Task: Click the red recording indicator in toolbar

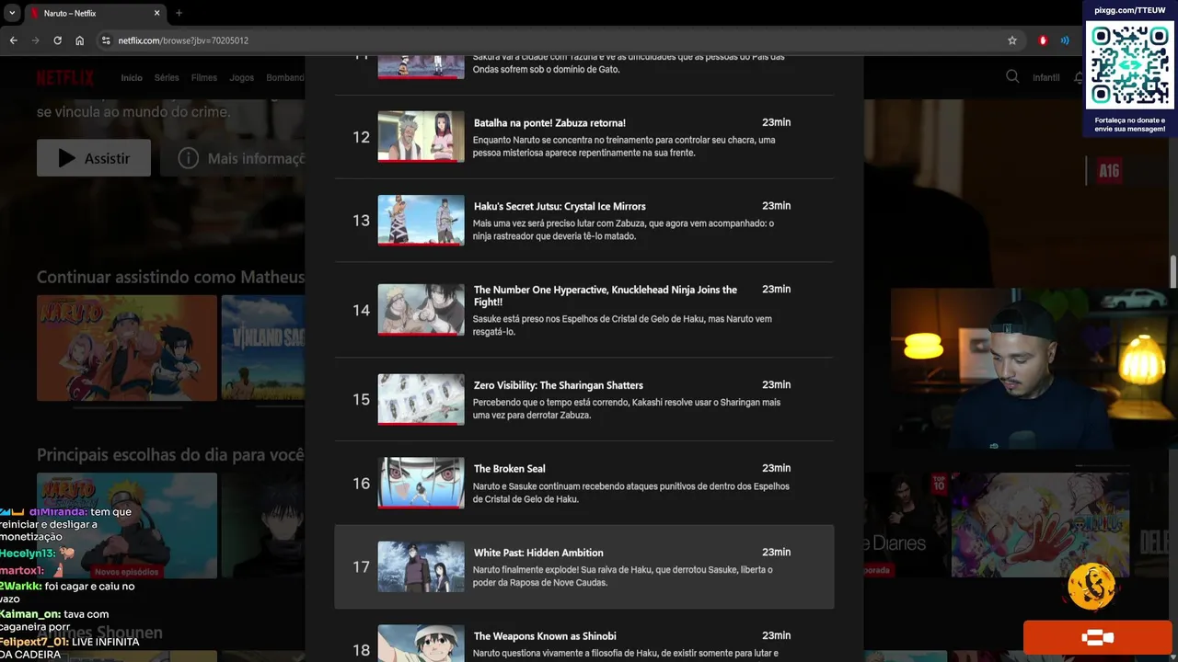Action: [1043, 40]
